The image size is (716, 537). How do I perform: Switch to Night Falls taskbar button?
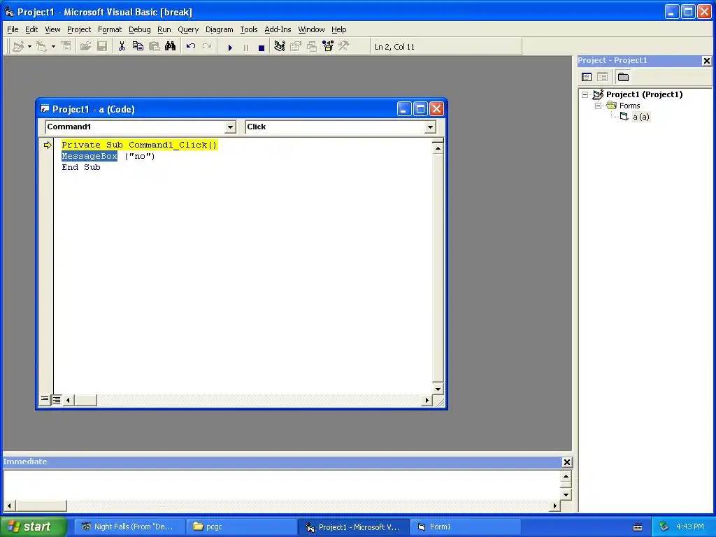point(129,527)
